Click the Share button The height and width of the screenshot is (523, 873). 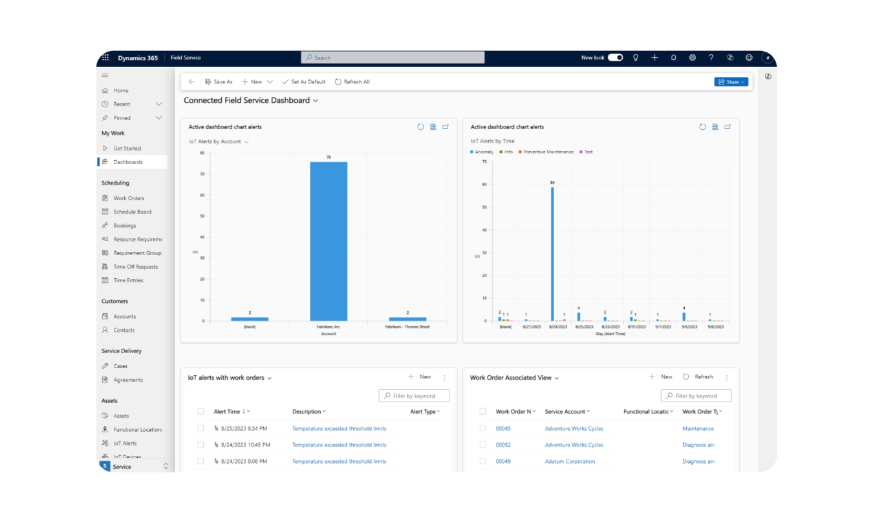pyautogui.click(x=731, y=82)
